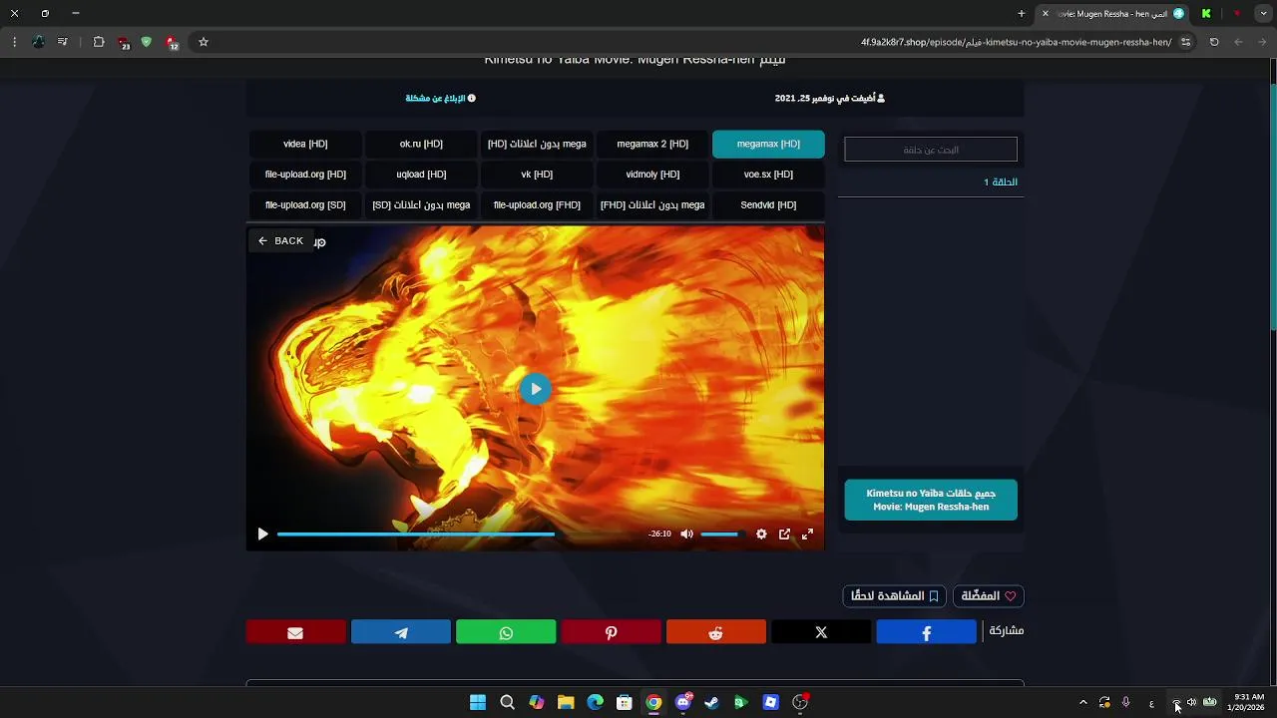The width and height of the screenshot is (1277, 718).
Task: Share the page on Facebook
Action: point(926,632)
